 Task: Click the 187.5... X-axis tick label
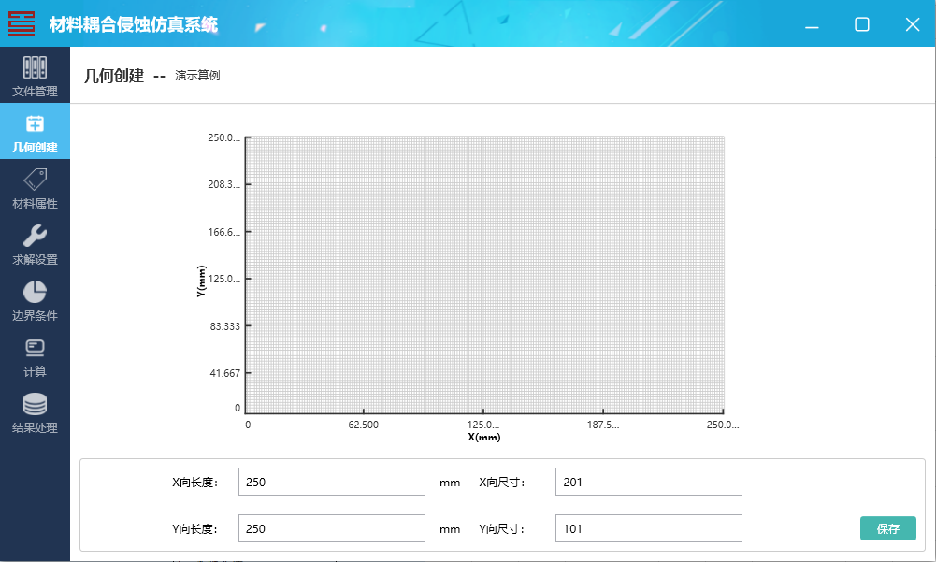(x=603, y=425)
